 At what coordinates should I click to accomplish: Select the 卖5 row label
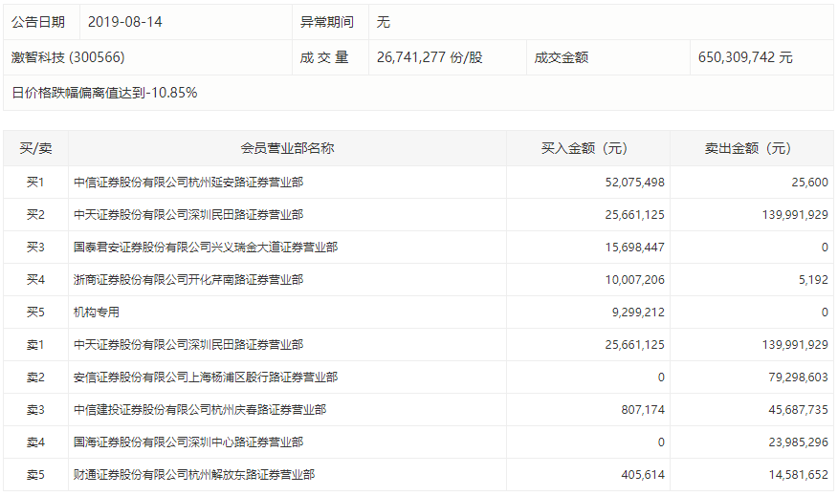point(35,475)
